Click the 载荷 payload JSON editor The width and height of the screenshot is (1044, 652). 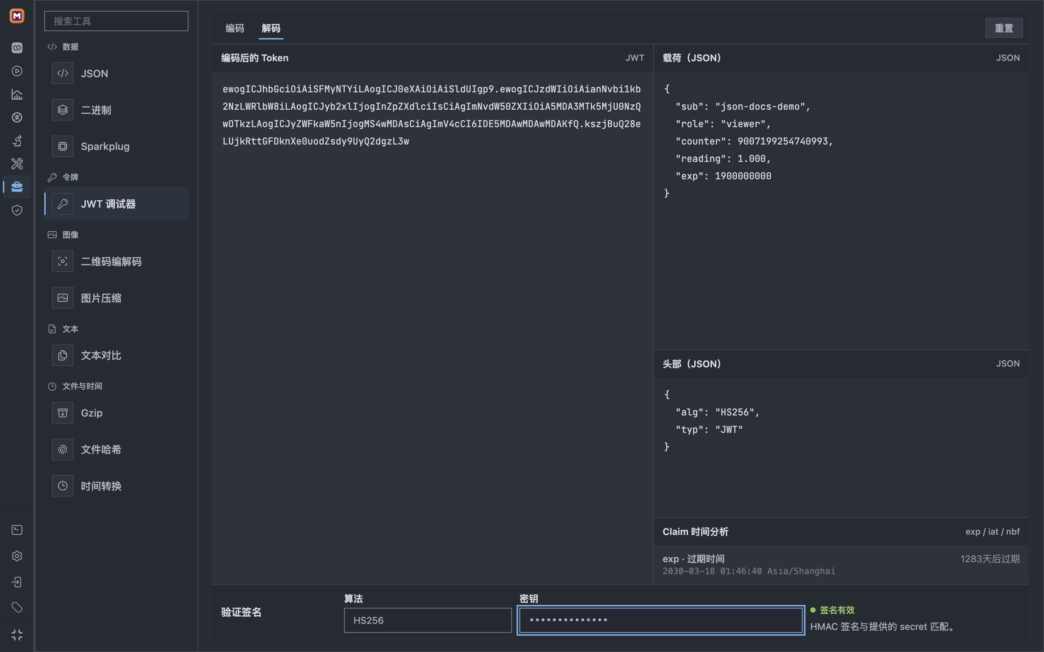coord(841,210)
